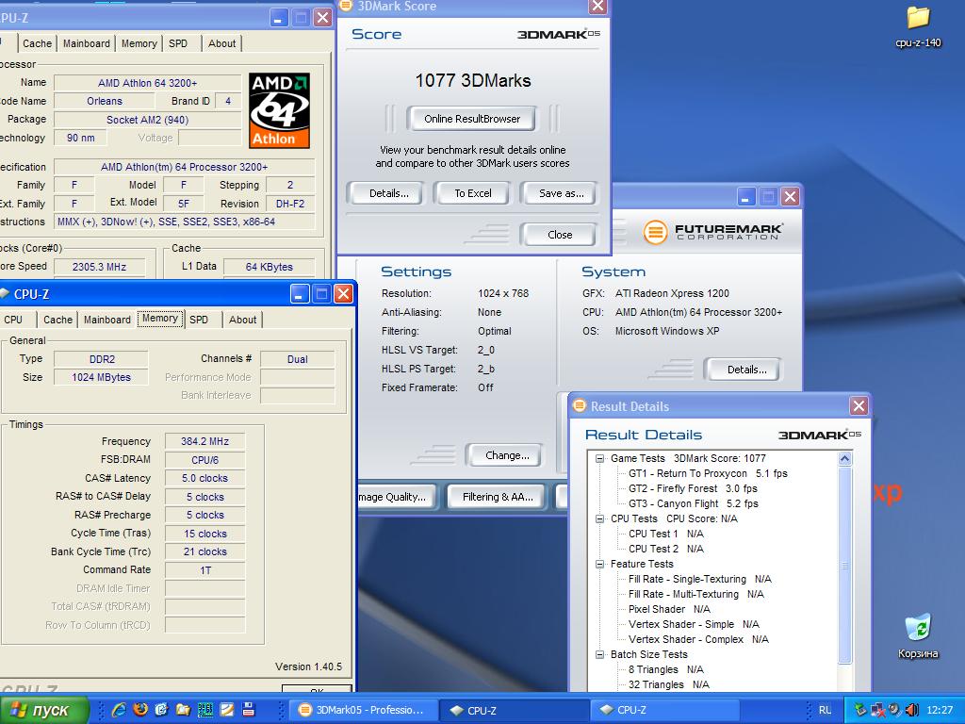Image resolution: width=965 pixels, height=724 pixels.
Task: Click the Result Details window title icon
Action: tap(580, 405)
